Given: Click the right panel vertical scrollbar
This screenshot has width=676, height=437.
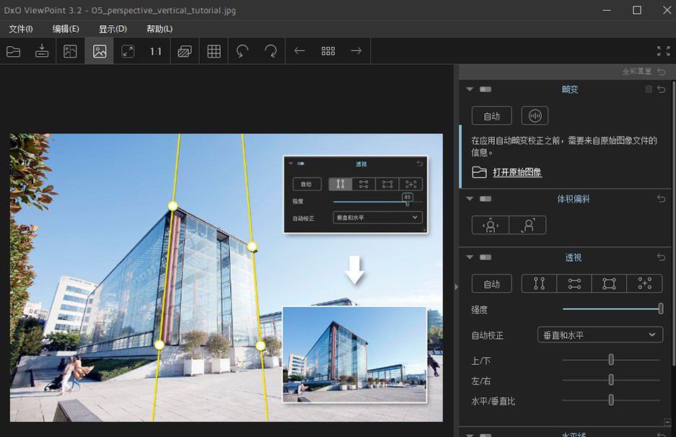Looking at the screenshot, I should point(673,224).
